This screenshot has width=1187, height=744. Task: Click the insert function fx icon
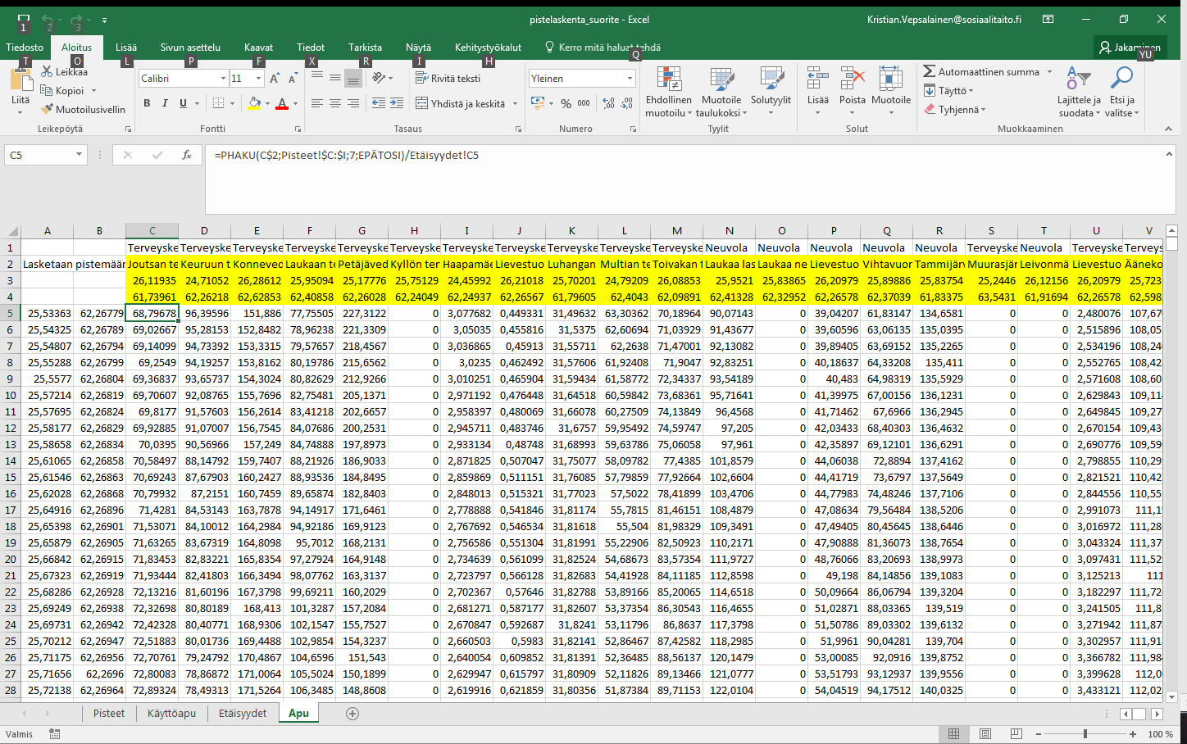tap(187, 155)
